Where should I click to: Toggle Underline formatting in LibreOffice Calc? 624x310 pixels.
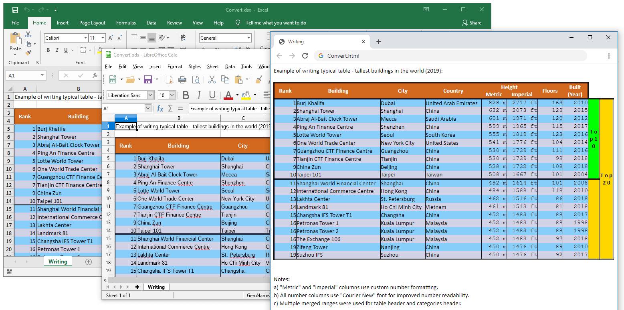point(212,95)
